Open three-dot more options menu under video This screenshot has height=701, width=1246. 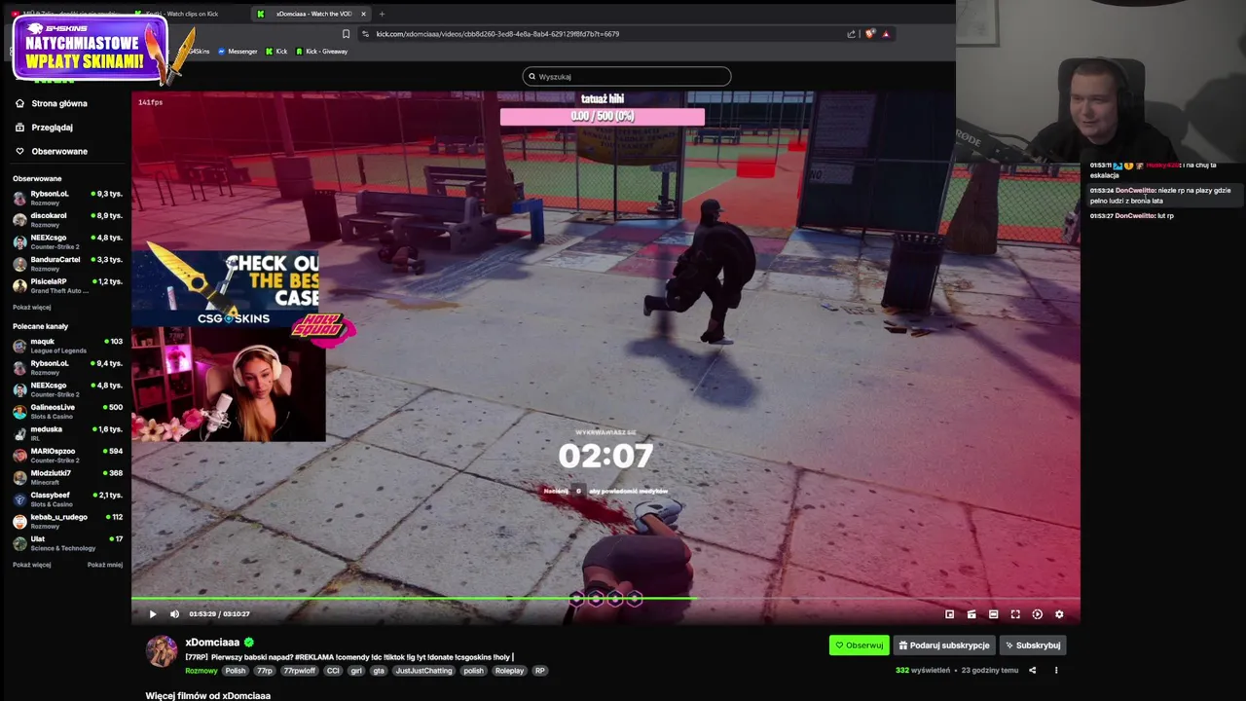tap(1056, 670)
